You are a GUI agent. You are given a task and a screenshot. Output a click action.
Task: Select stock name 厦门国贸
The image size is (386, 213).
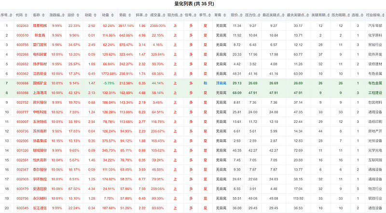tap(40, 45)
